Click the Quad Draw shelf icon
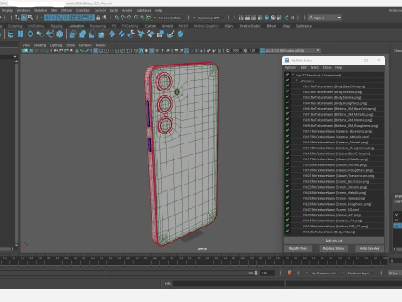The height and width of the screenshot is (302, 402). click(x=180, y=34)
